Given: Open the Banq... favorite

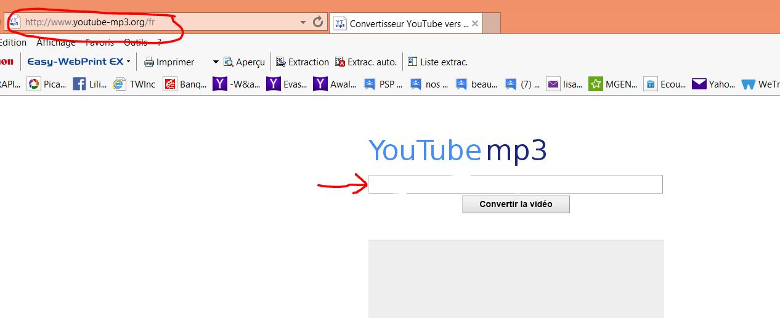Looking at the screenshot, I should pyautogui.click(x=185, y=84).
